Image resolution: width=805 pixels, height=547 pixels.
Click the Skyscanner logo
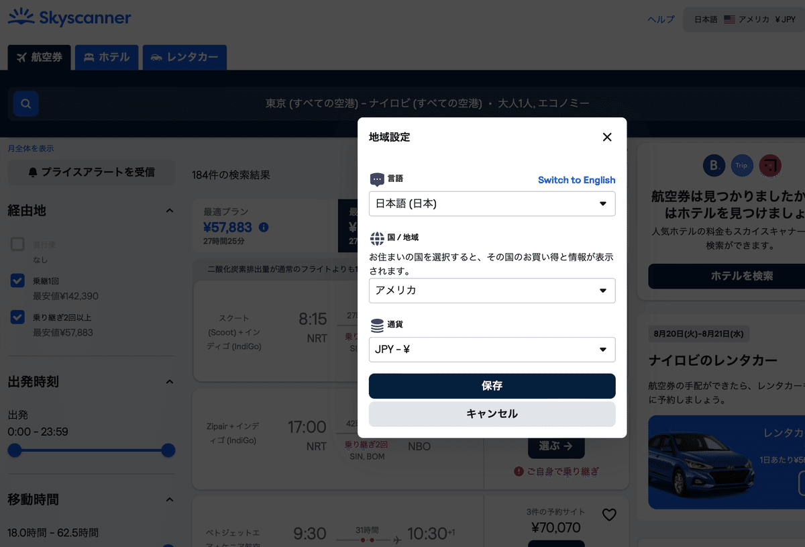point(69,17)
